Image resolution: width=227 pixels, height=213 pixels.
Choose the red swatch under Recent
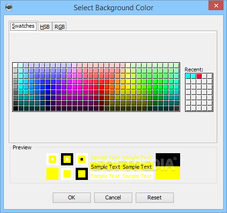click(199, 76)
